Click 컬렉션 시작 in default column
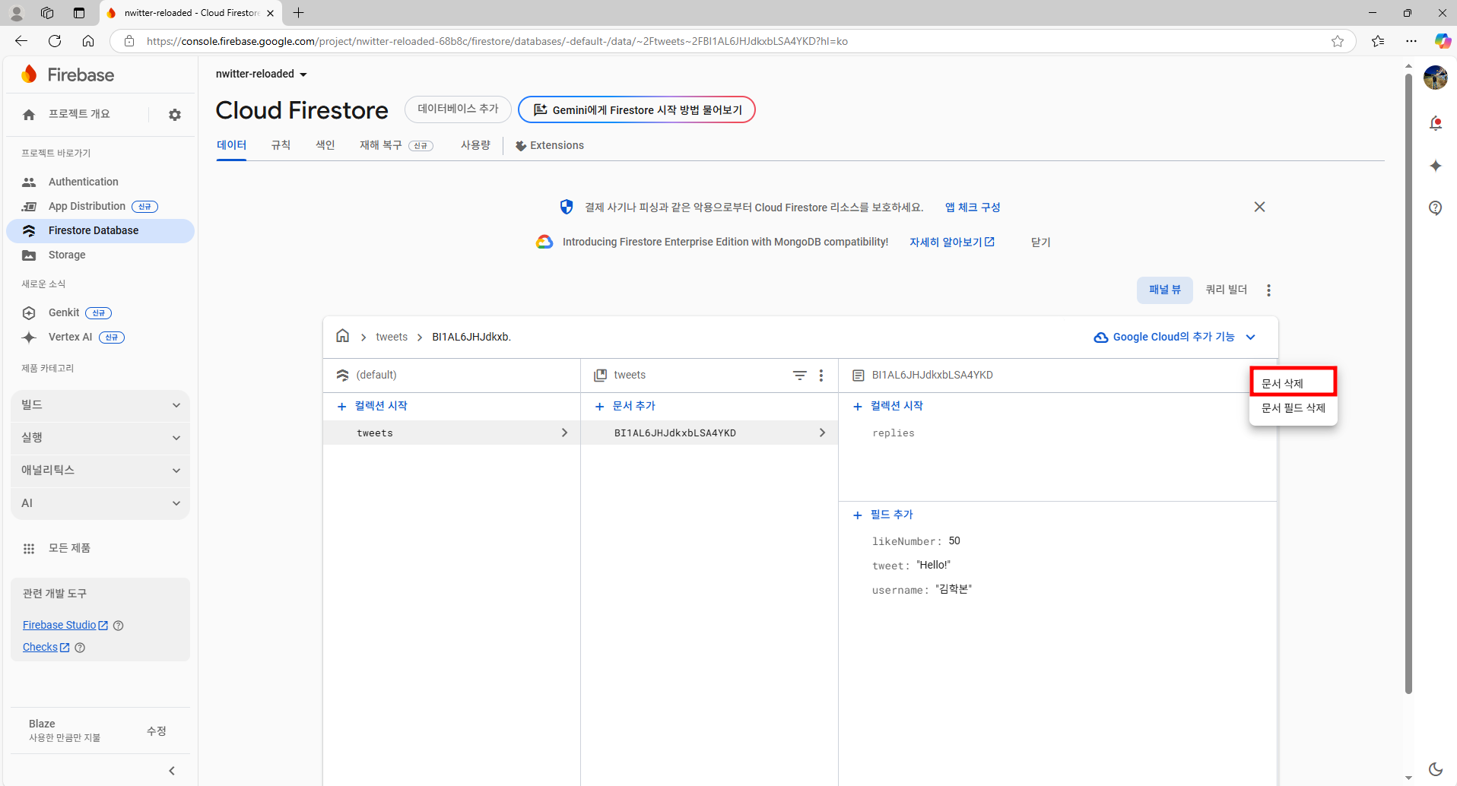Screen dimensions: 1457x786 [x=373, y=406]
